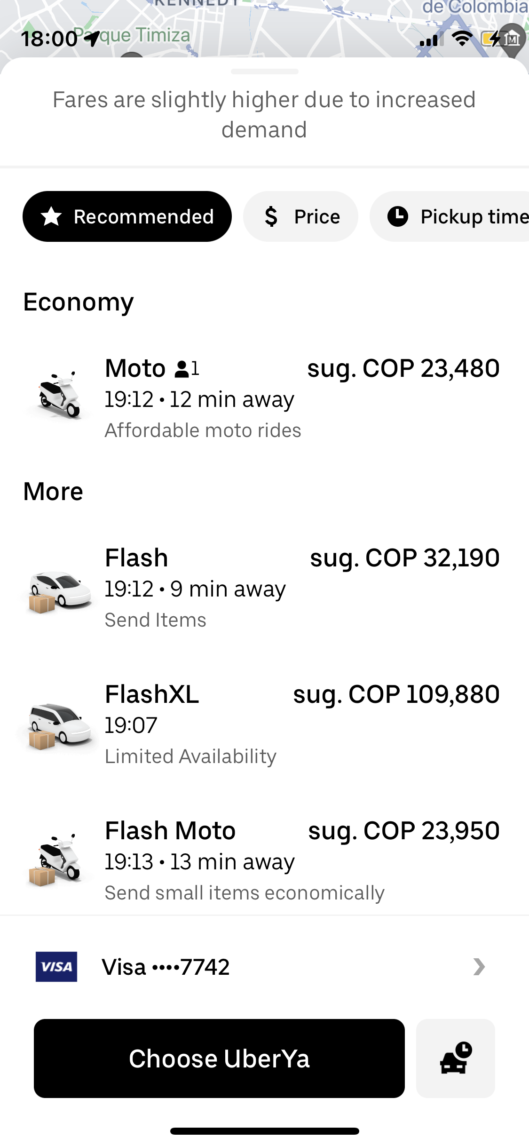529x1146 pixels.
Task: Select the Moto ride at COP 23,480
Action: tap(264, 398)
